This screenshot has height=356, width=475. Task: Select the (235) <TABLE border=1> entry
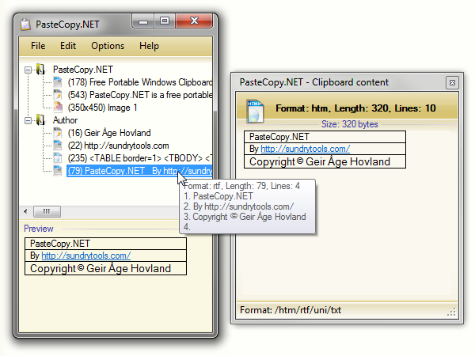click(x=140, y=158)
